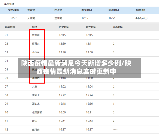Click the '站名' column header

click(x=35, y=27)
